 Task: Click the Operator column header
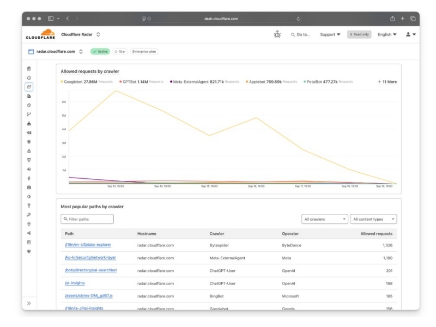290,234
